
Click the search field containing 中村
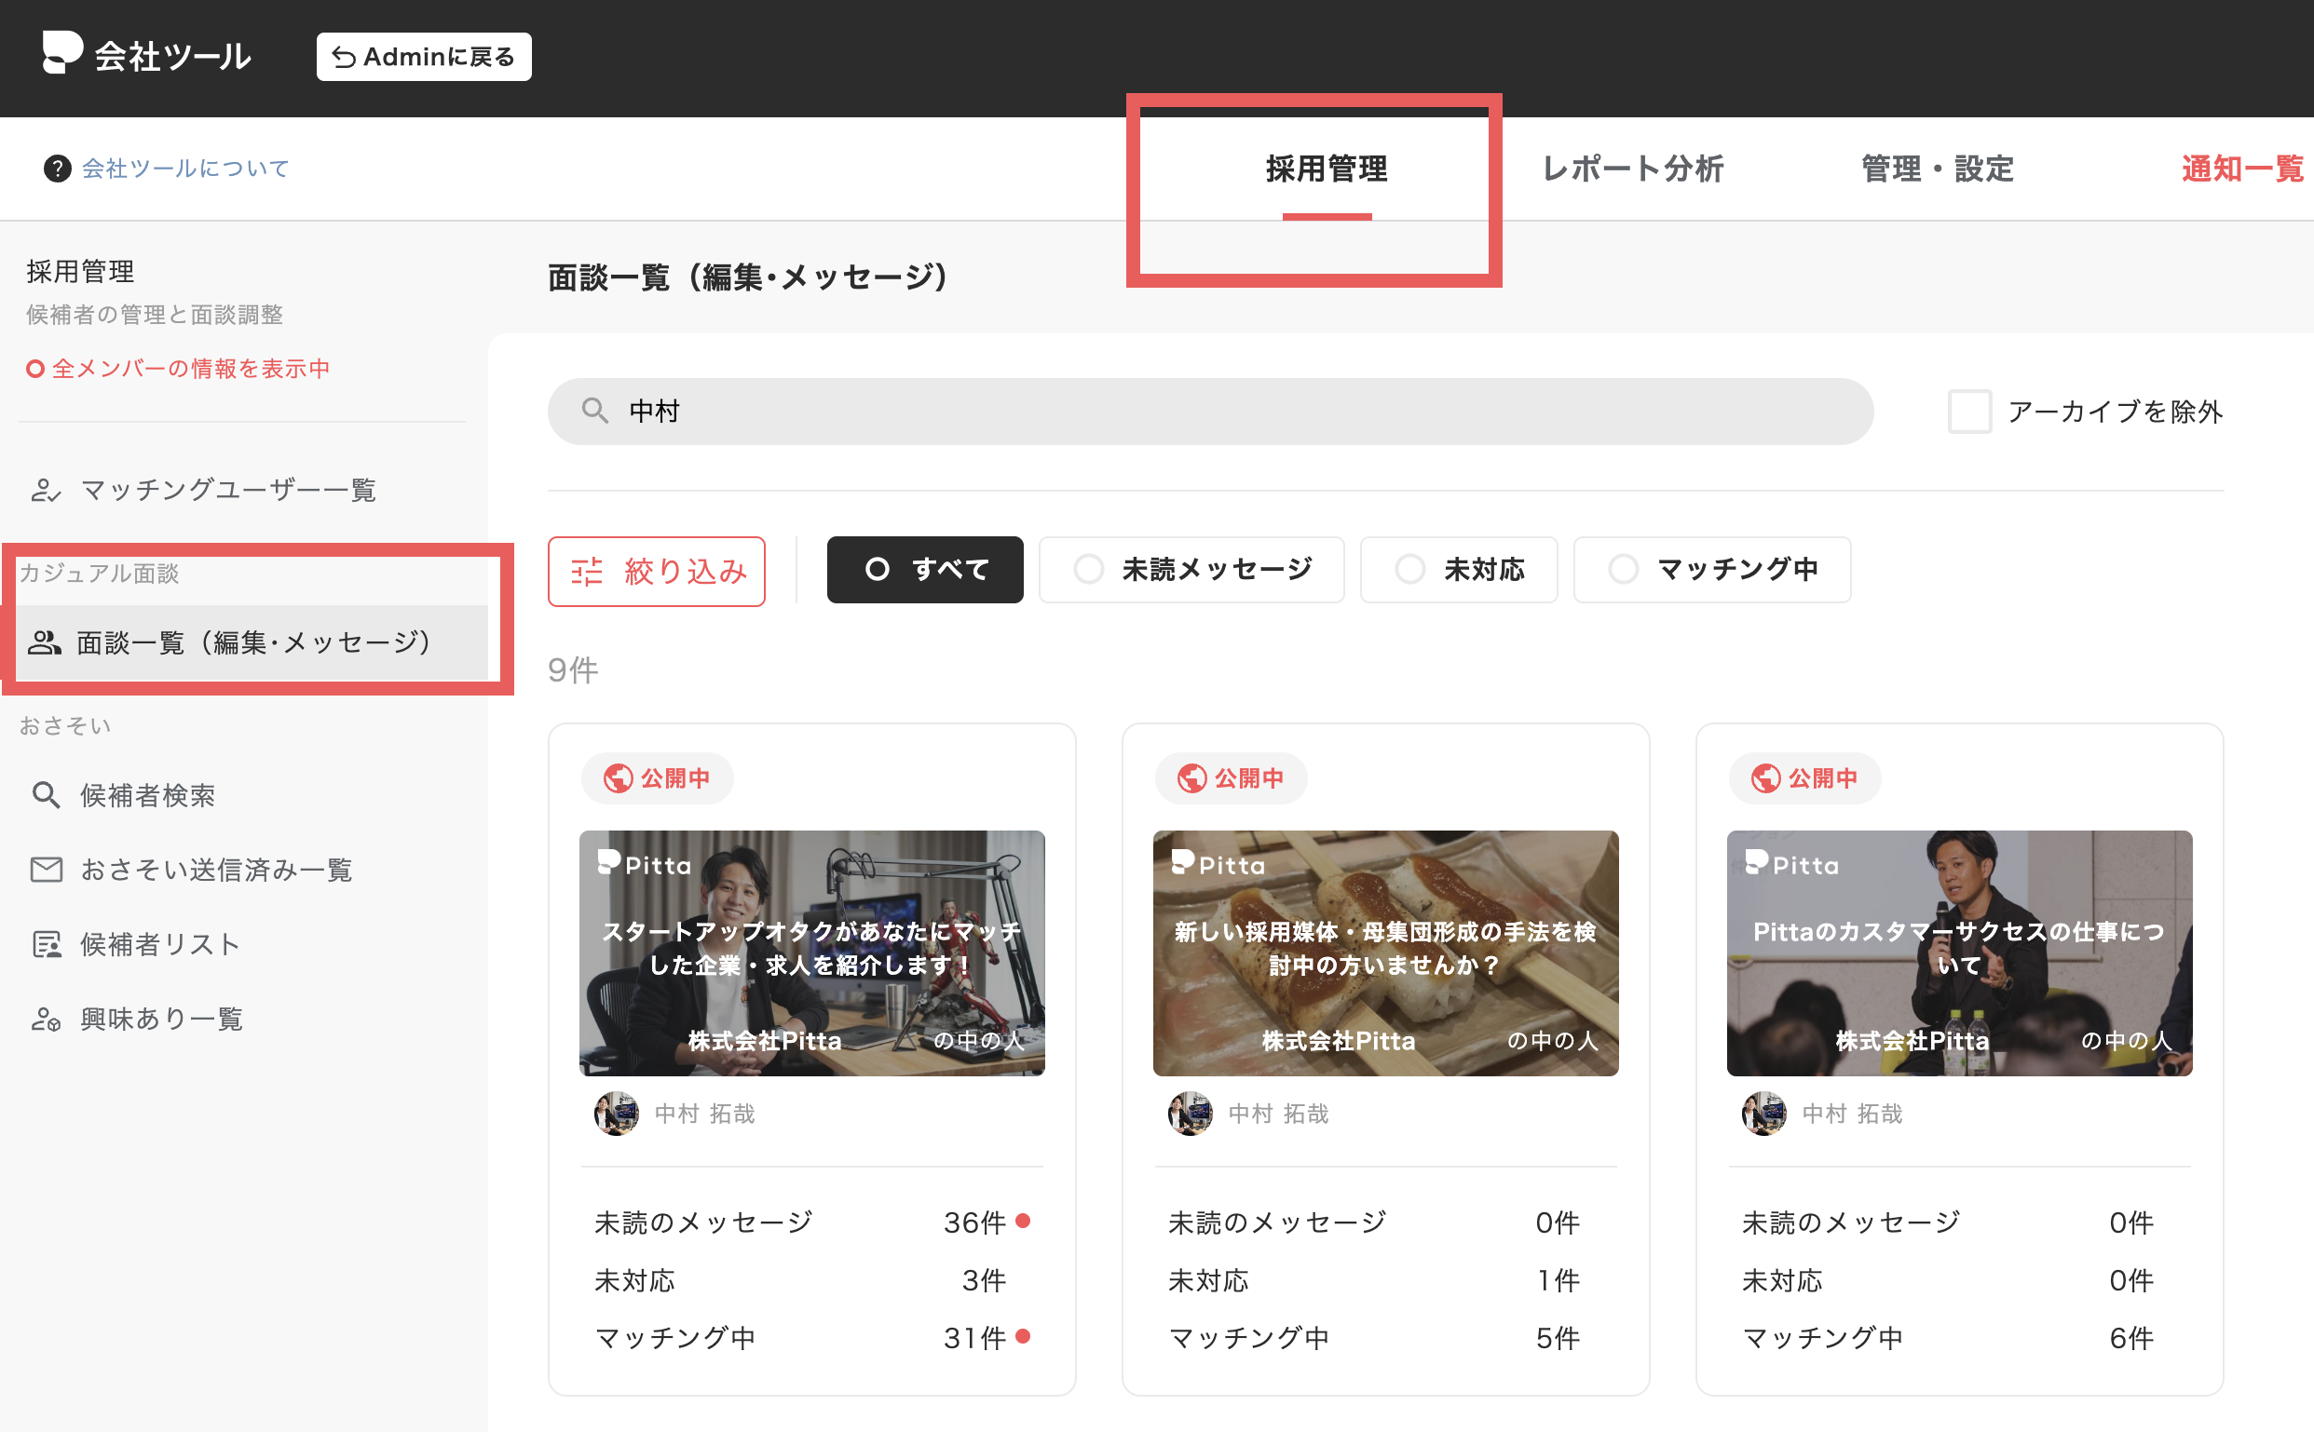[x=1210, y=411]
